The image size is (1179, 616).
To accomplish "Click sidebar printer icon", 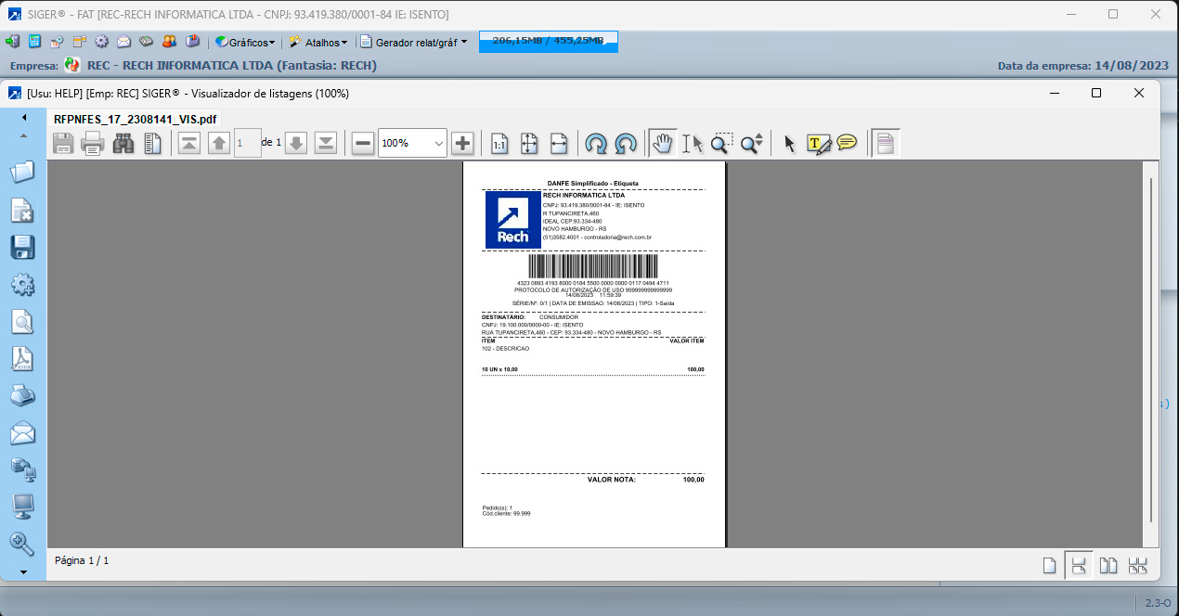I will point(22,395).
